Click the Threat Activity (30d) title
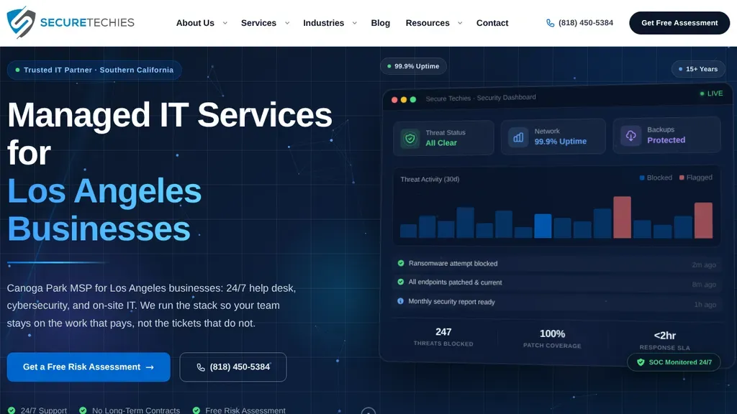 pos(430,179)
